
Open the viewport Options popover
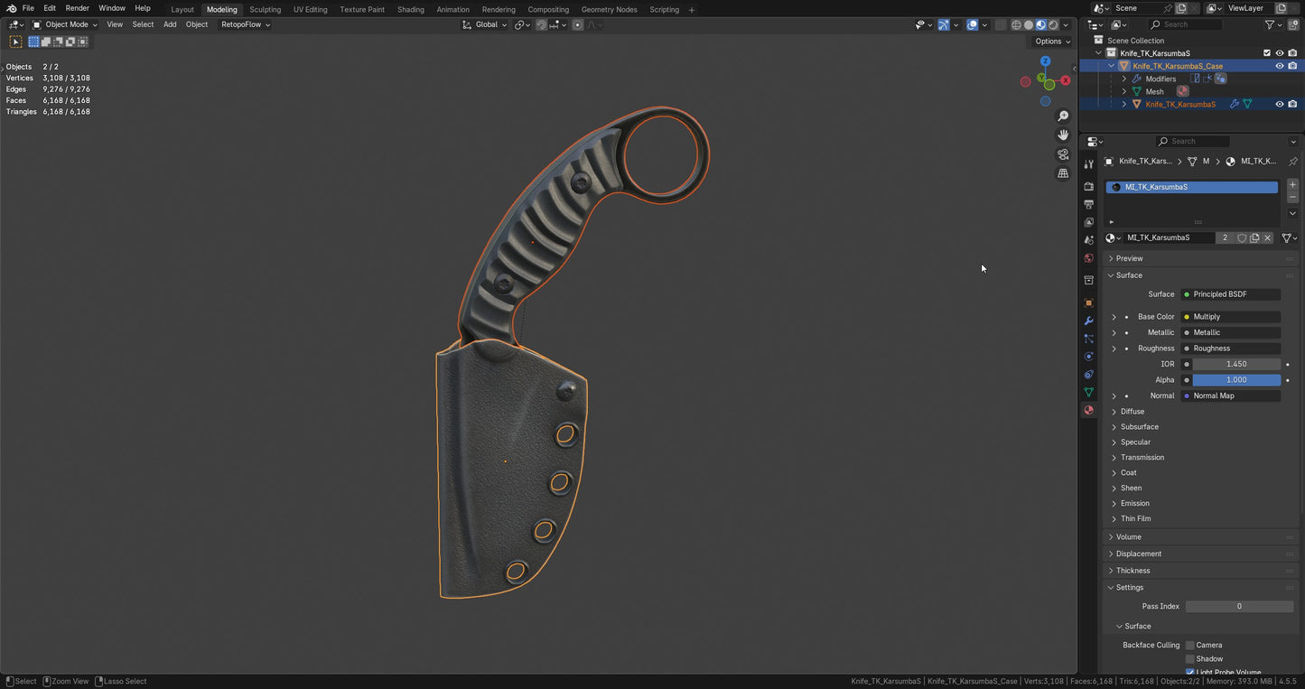click(1052, 42)
